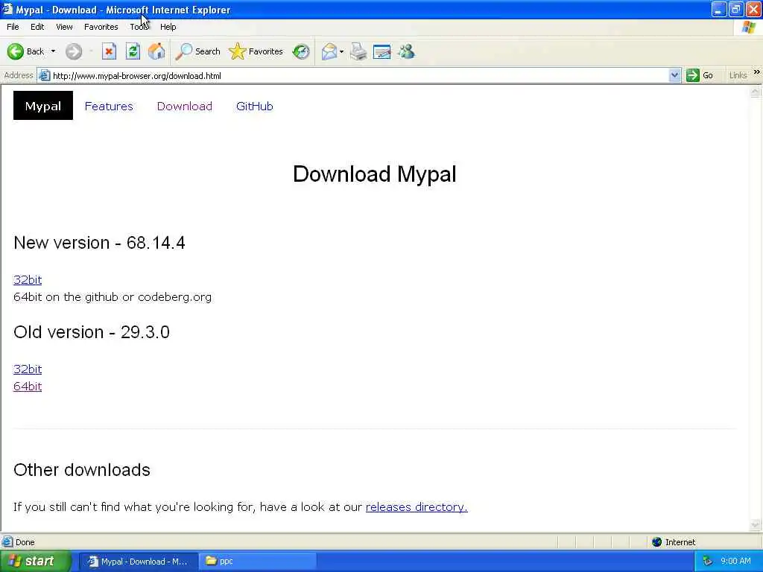Go to Home page icon
Image resolution: width=763 pixels, height=572 pixels.
[156, 51]
